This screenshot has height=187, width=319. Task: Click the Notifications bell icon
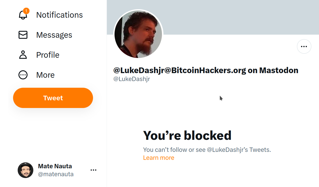click(23, 15)
